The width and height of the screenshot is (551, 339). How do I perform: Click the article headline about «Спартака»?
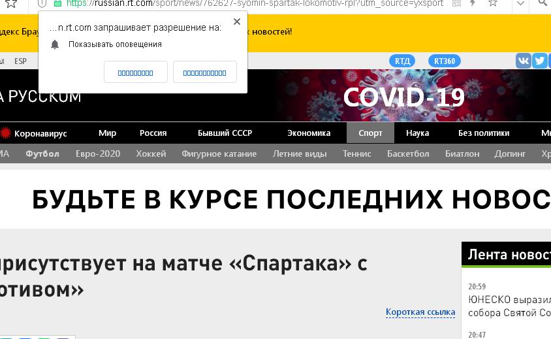[184, 277]
